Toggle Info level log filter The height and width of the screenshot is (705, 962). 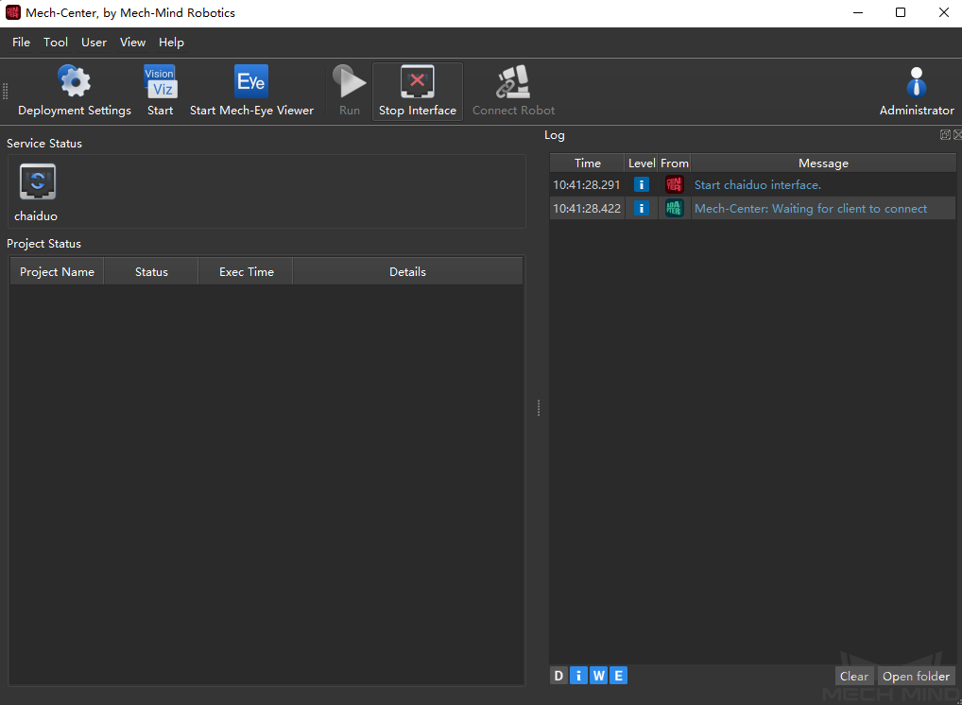pos(578,676)
